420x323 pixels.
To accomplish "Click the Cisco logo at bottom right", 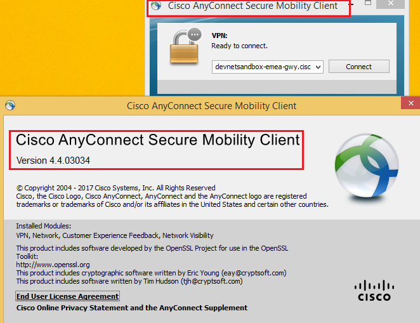I will [x=374, y=291].
